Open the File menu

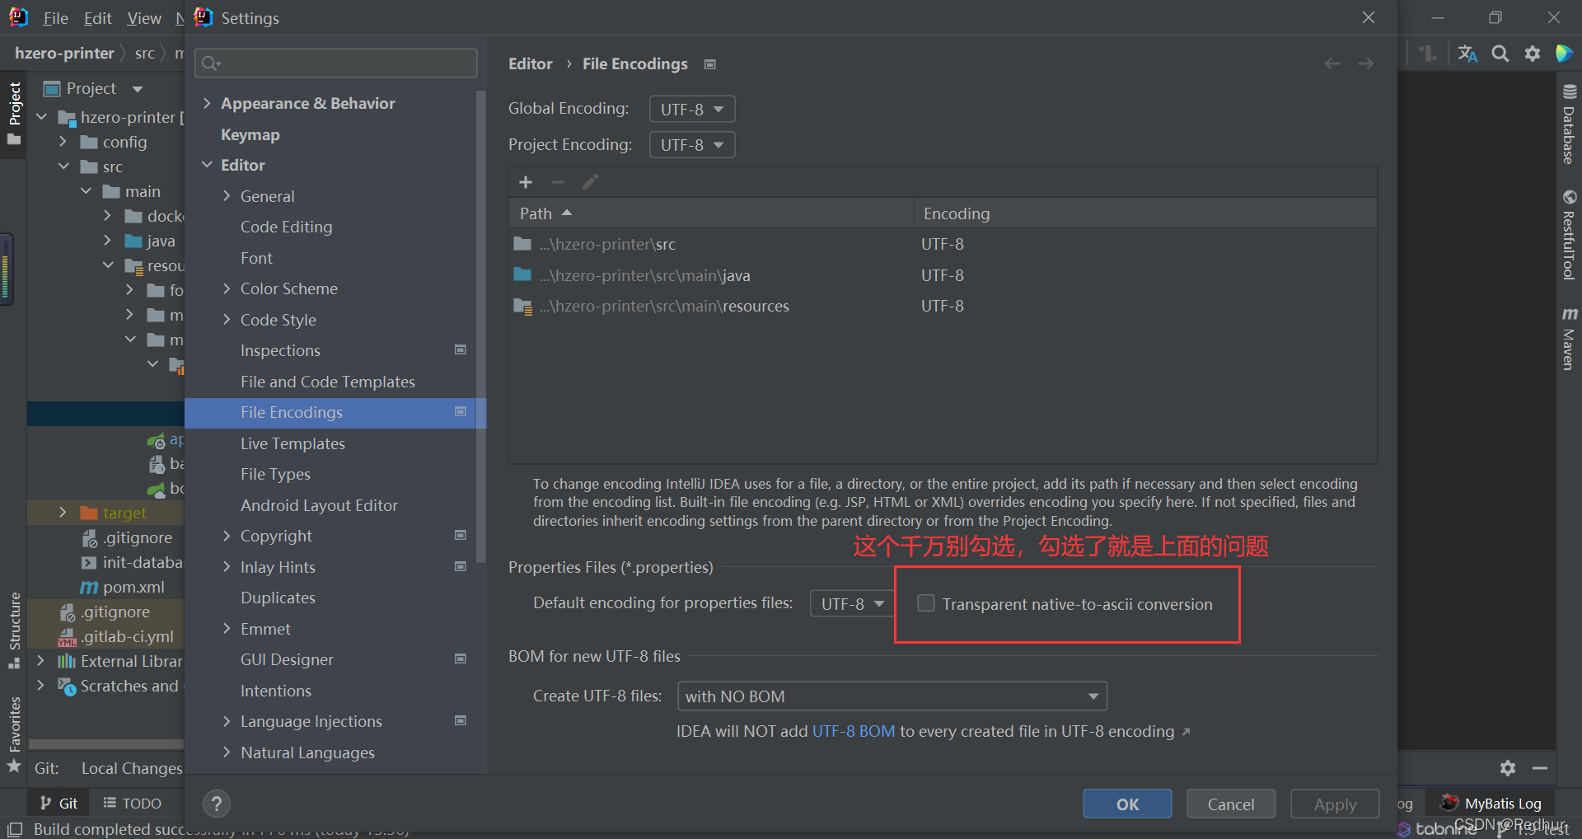(55, 18)
